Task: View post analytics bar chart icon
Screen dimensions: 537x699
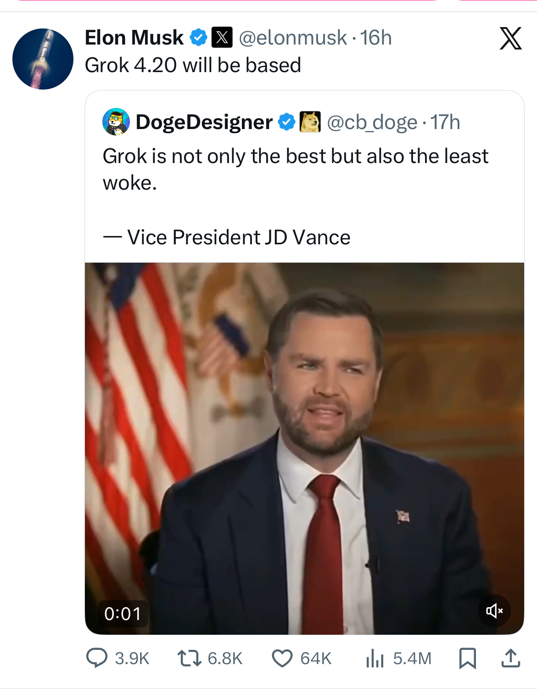Action: click(375, 658)
